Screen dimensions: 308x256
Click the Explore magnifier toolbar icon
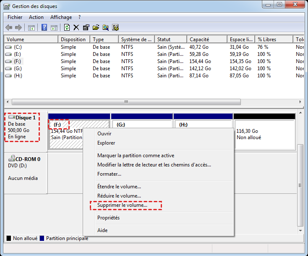coord(105,27)
